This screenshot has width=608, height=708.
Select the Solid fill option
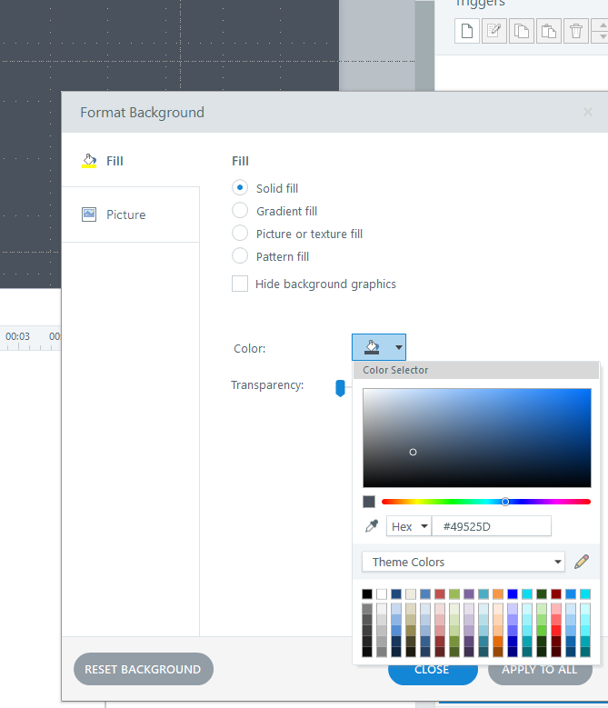(x=240, y=187)
